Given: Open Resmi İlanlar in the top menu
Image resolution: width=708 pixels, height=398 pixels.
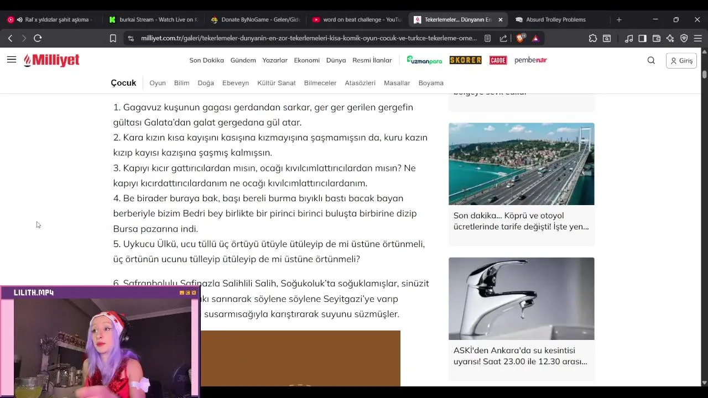Looking at the screenshot, I should [372, 60].
